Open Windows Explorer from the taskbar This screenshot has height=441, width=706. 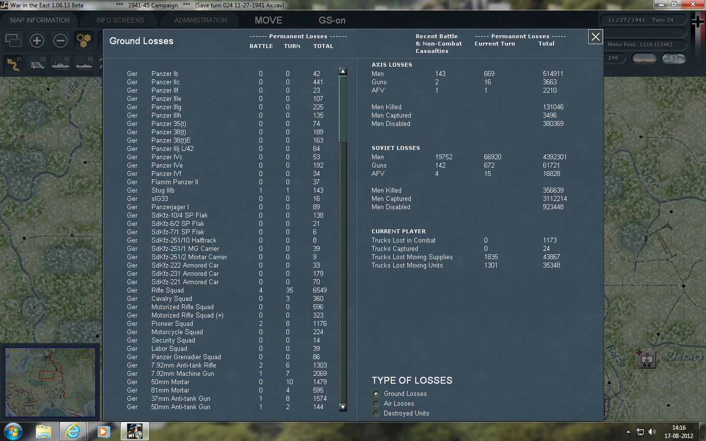click(44, 431)
